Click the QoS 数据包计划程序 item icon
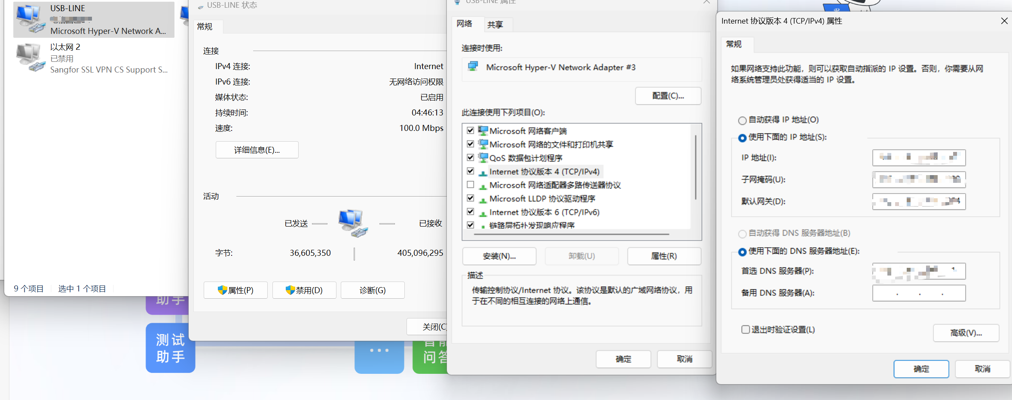 coord(483,158)
